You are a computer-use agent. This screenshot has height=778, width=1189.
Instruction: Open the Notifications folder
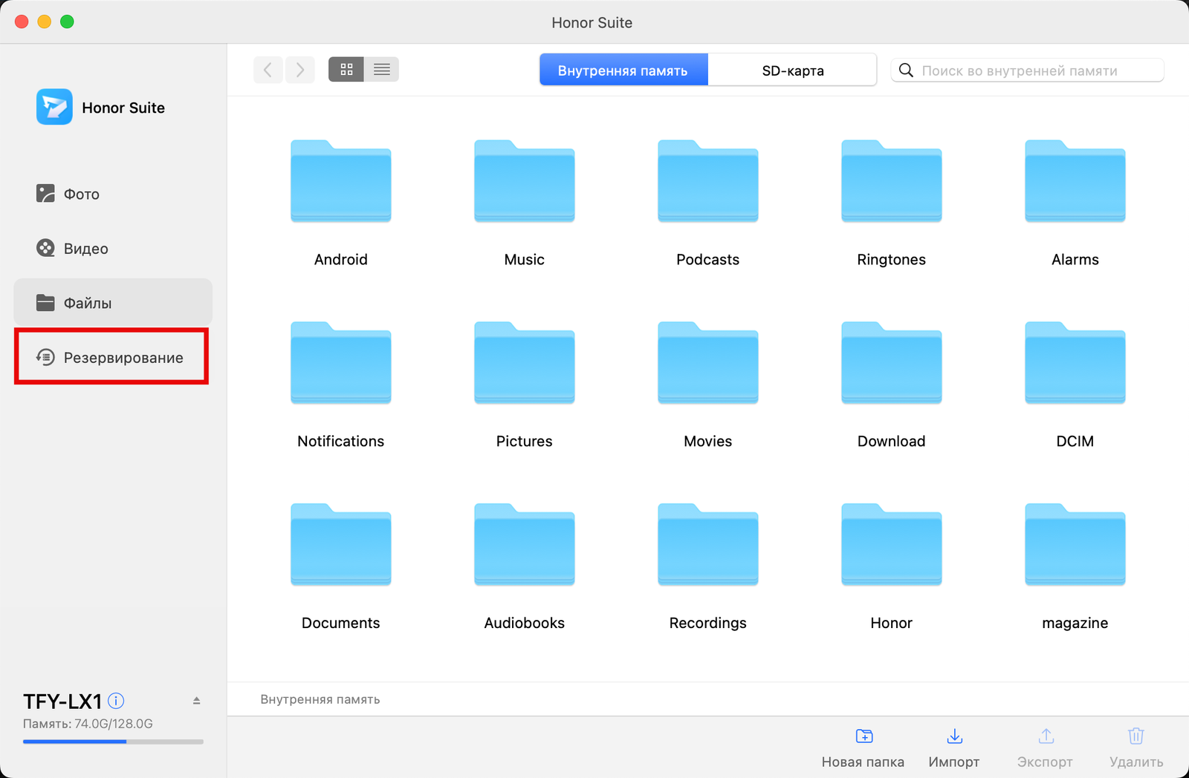340,363
